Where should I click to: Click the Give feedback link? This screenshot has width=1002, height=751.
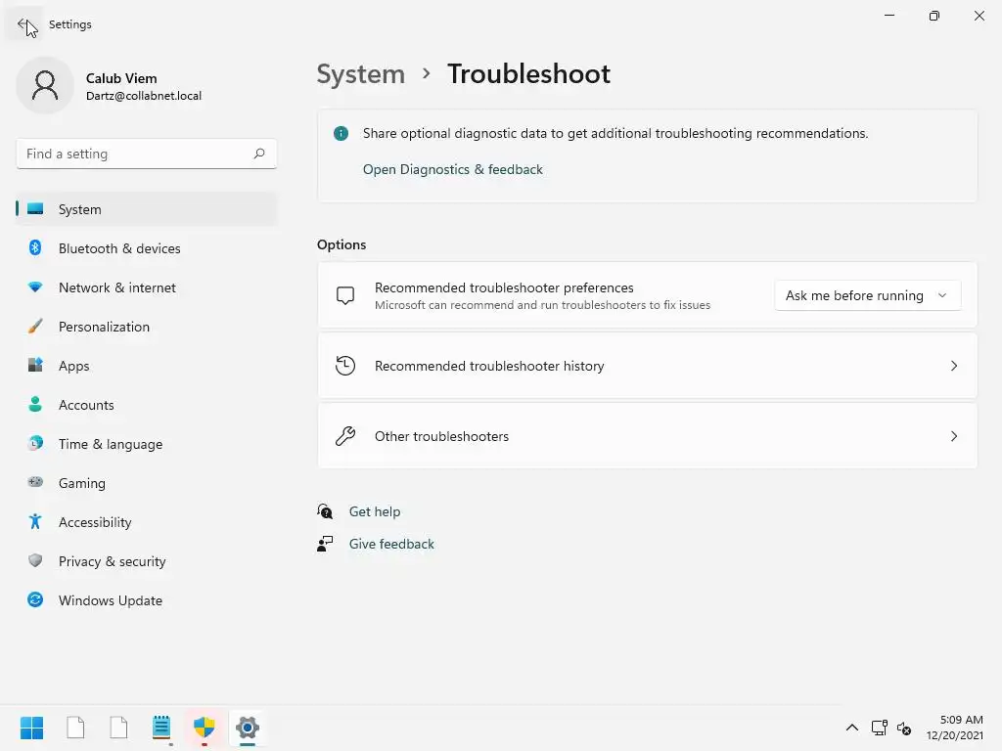(391, 544)
